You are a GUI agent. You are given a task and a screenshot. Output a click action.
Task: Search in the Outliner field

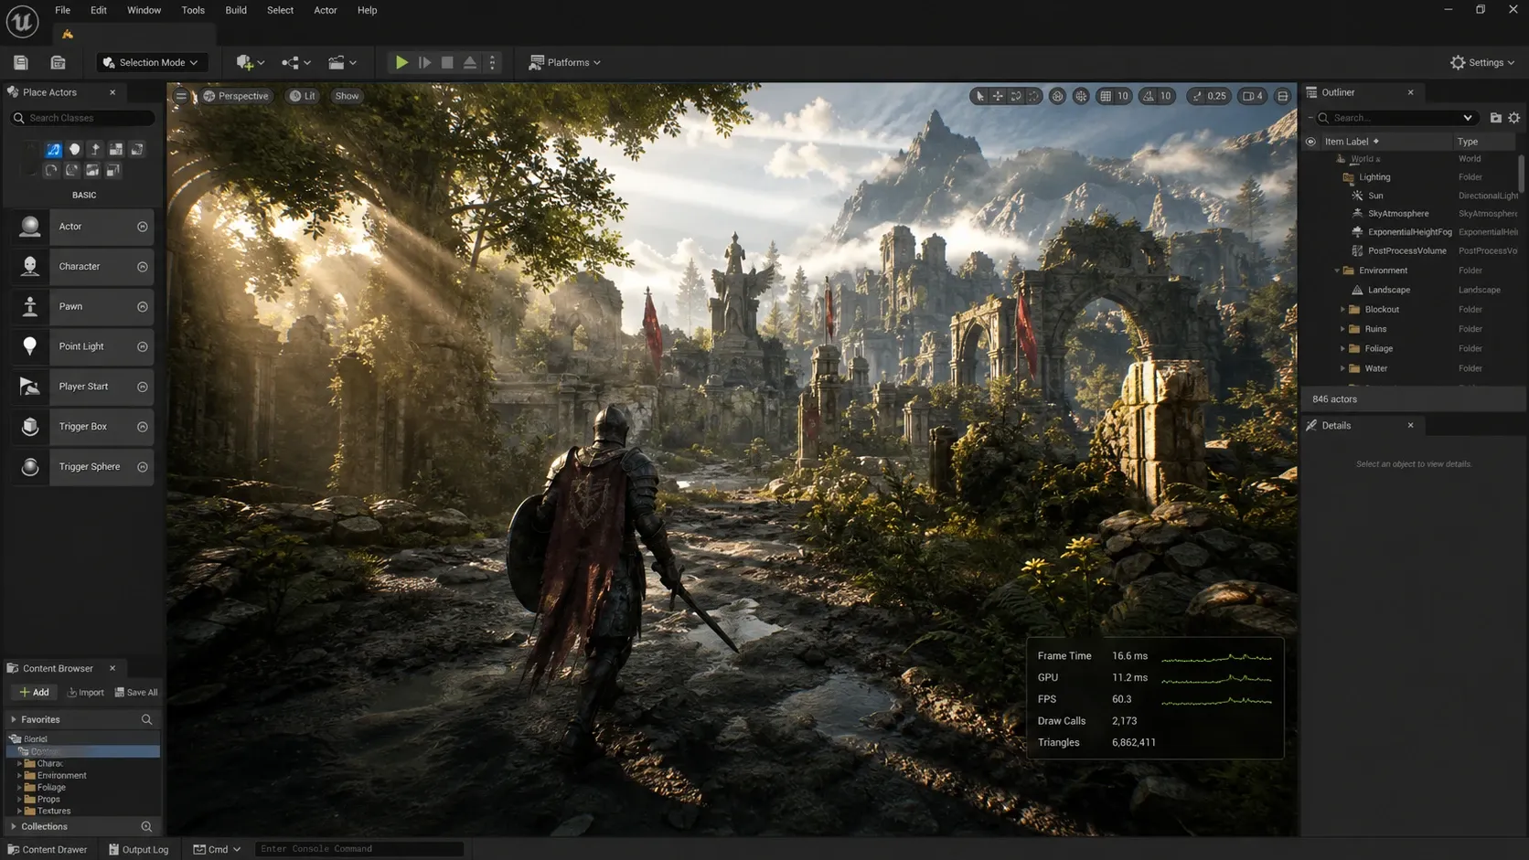click(1395, 118)
